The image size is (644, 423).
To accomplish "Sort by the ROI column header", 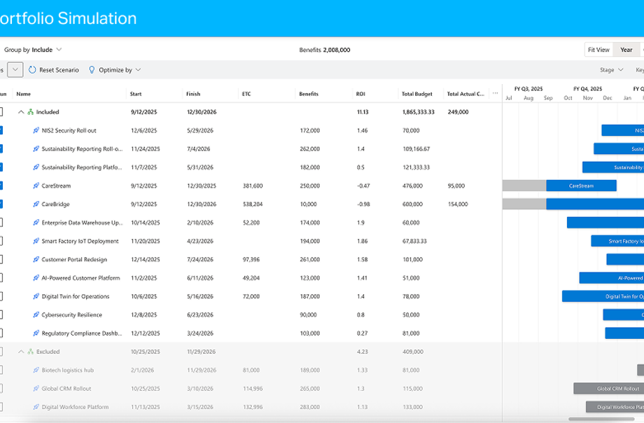I will (x=360, y=93).
